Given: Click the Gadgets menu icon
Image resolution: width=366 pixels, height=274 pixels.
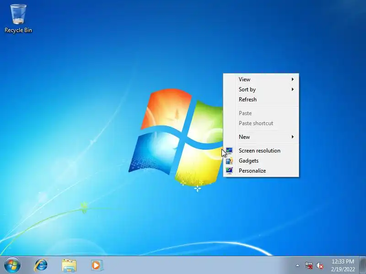Looking at the screenshot, I should [x=229, y=161].
